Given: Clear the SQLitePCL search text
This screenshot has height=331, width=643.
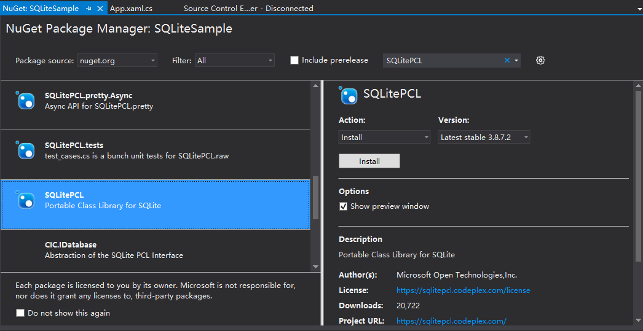Looking at the screenshot, I should [507, 60].
